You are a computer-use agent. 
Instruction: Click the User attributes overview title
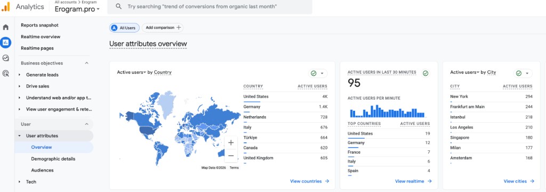[x=148, y=44]
